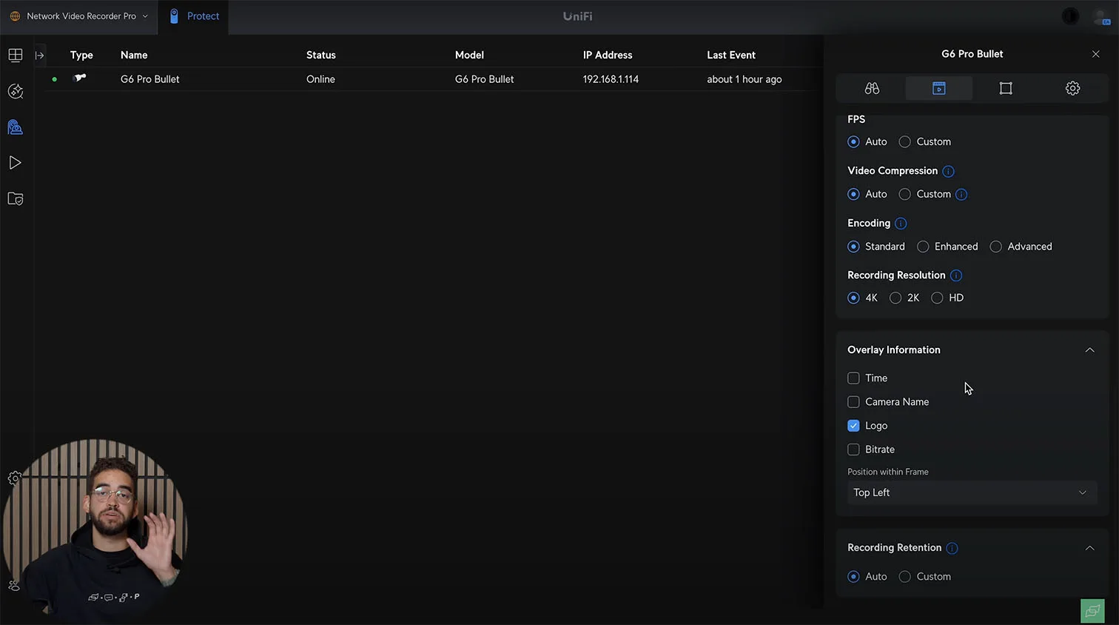Select 2K recording resolution
Image resolution: width=1119 pixels, height=625 pixels.
pos(895,298)
